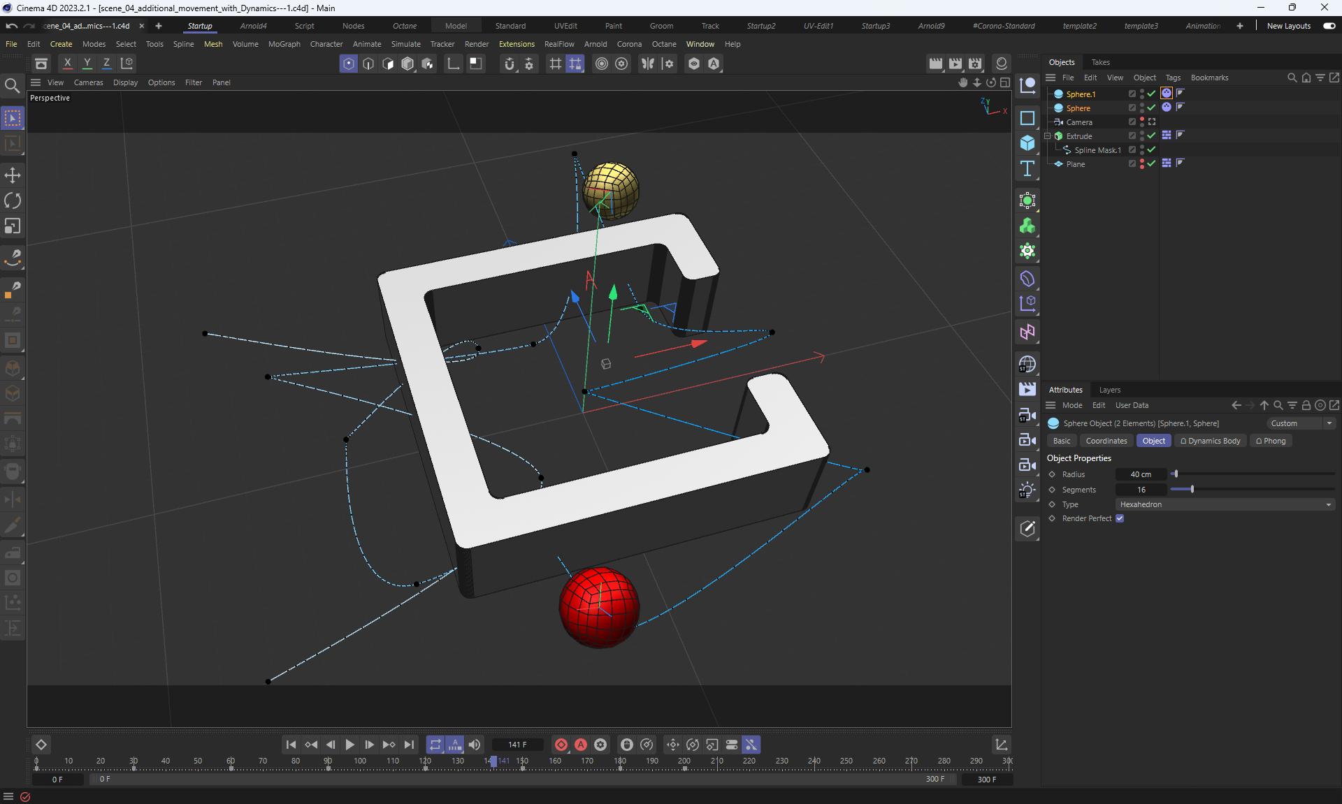Select the Scale tool
Image resolution: width=1342 pixels, height=804 pixels.
click(13, 226)
